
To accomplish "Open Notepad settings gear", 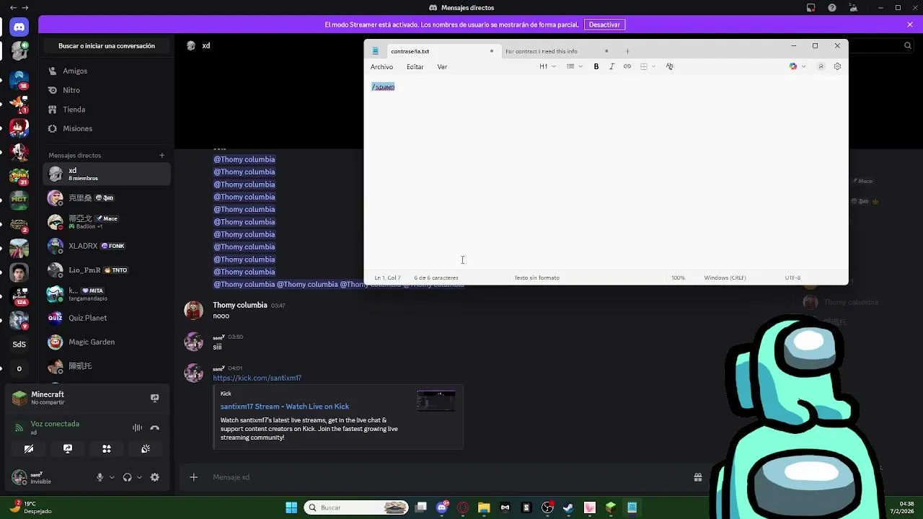I will pyautogui.click(x=837, y=66).
